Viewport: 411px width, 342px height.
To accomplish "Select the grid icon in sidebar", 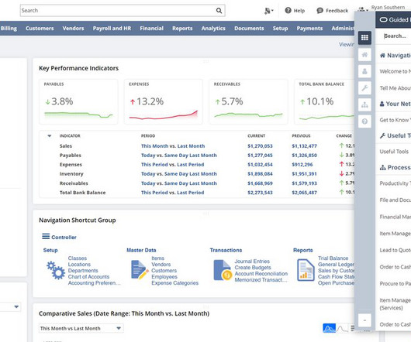I will click(x=364, y=38).
